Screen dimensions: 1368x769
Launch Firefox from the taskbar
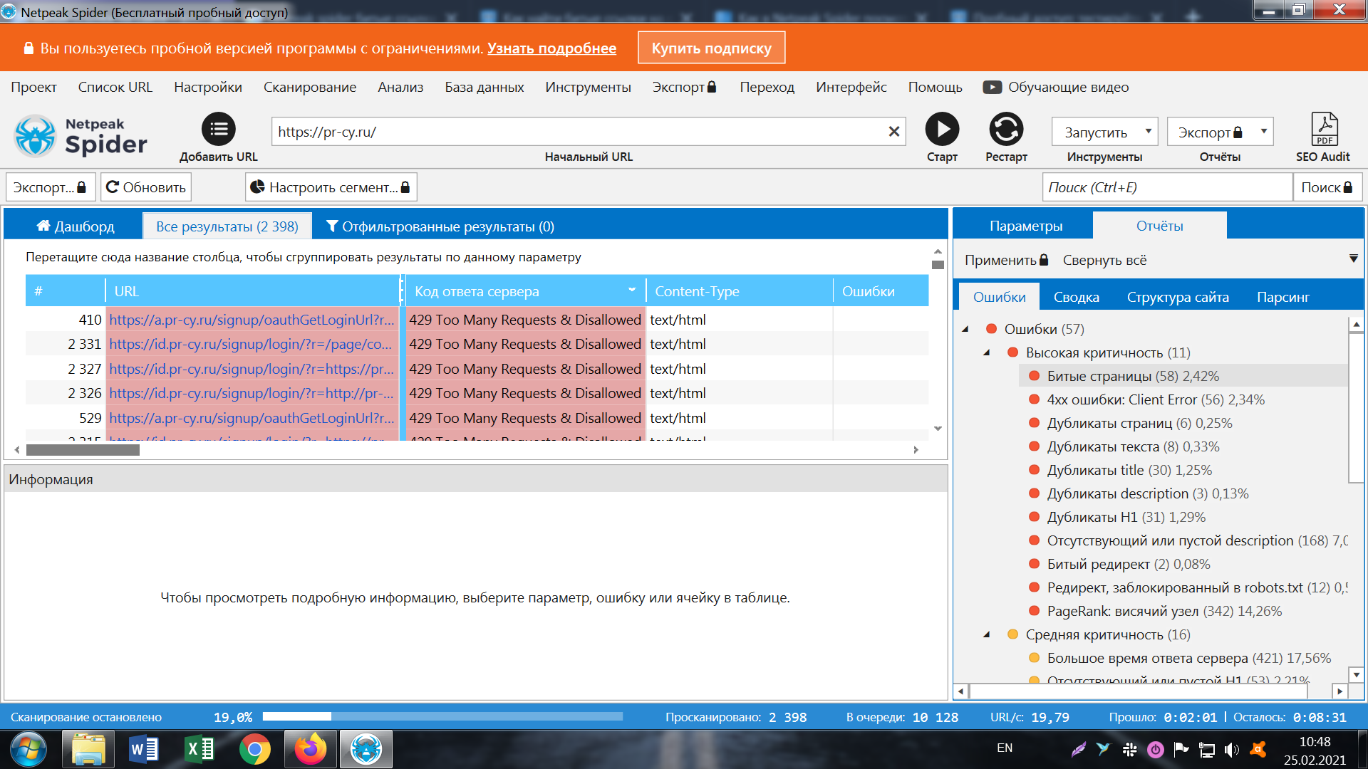tap(311, 749)
